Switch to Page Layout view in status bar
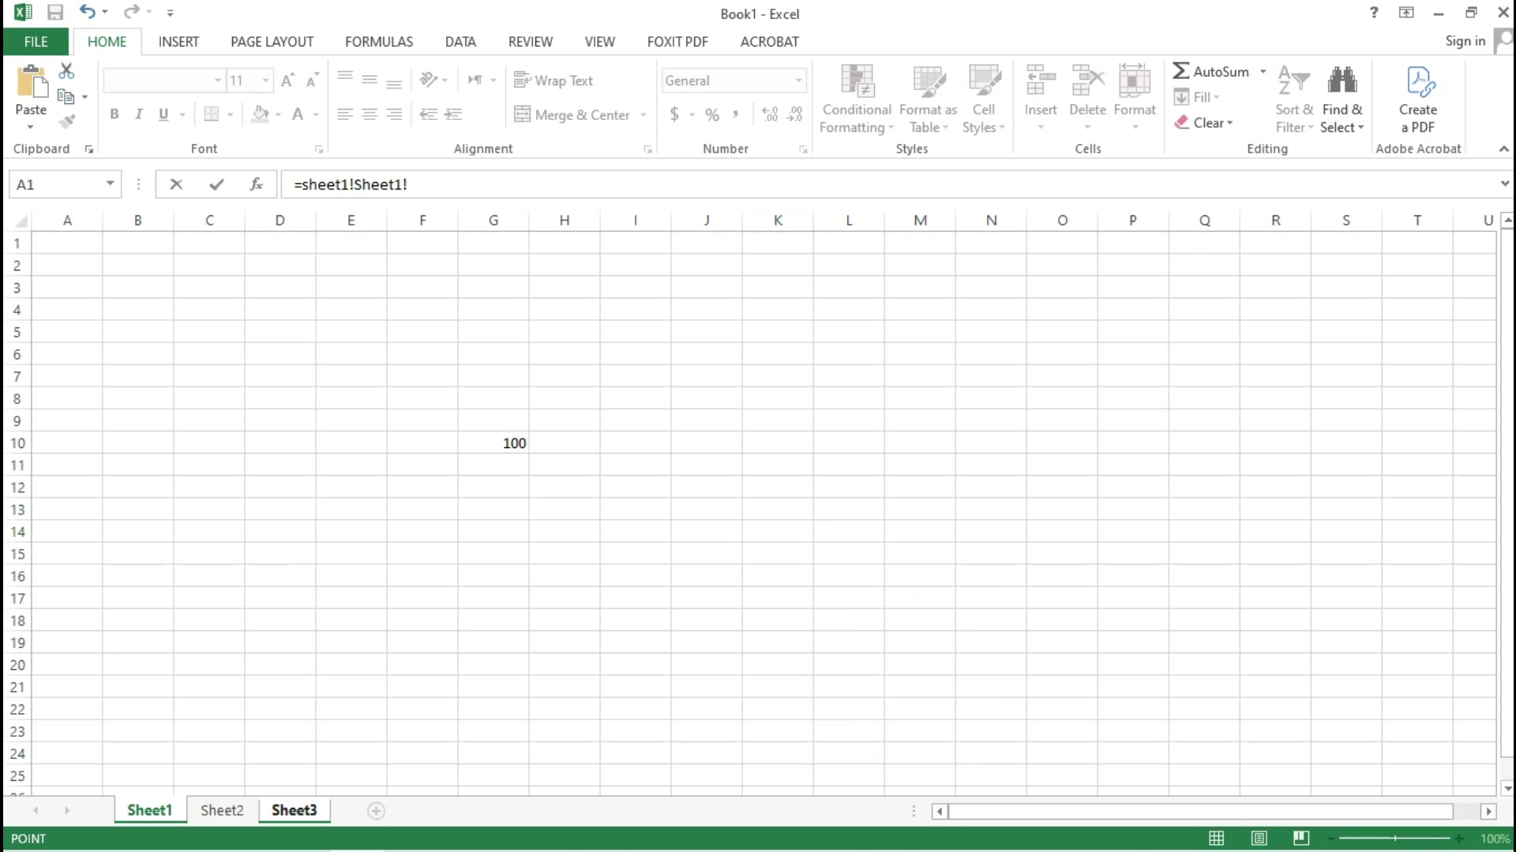 coord(1259,839)
